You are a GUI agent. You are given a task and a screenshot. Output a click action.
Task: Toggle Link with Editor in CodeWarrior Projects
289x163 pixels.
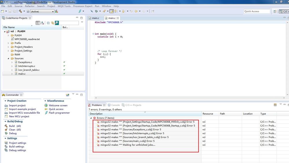click(53, 23)
